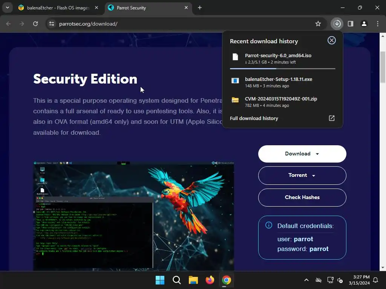Click the browser back arrow
This screenshot has height=289, width=386.
click(x=8, y=24)
